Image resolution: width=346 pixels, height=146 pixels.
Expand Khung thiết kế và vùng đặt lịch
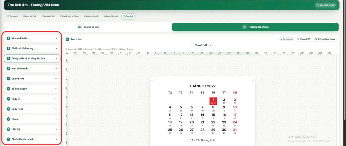pos(32,59)
